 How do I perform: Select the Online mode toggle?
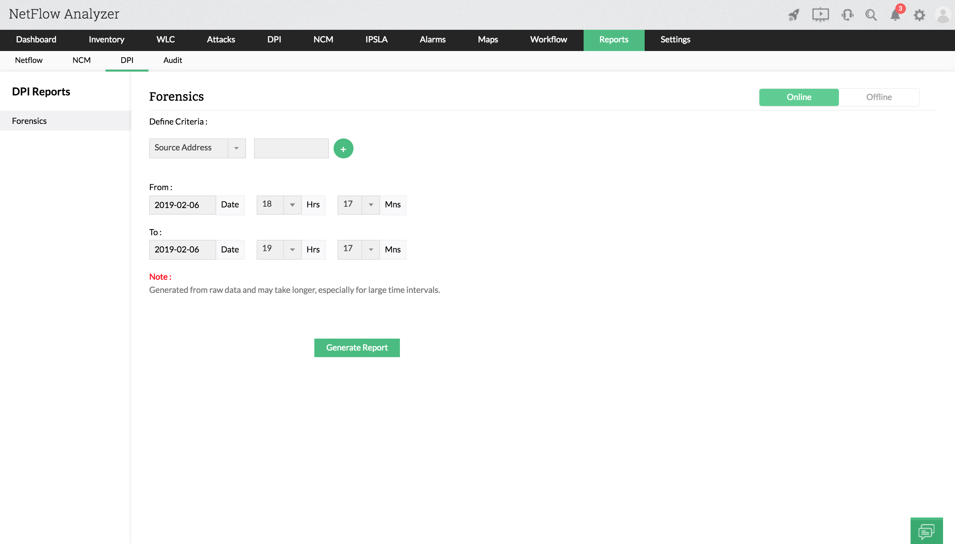click(799, 97)
